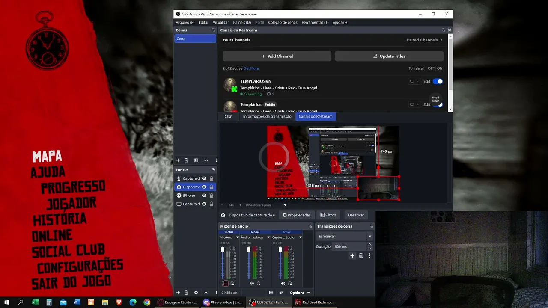Image resolution: width=548 pixels, height=308 pixels.
Task: Click the Add Channel button
Action: 277,56
